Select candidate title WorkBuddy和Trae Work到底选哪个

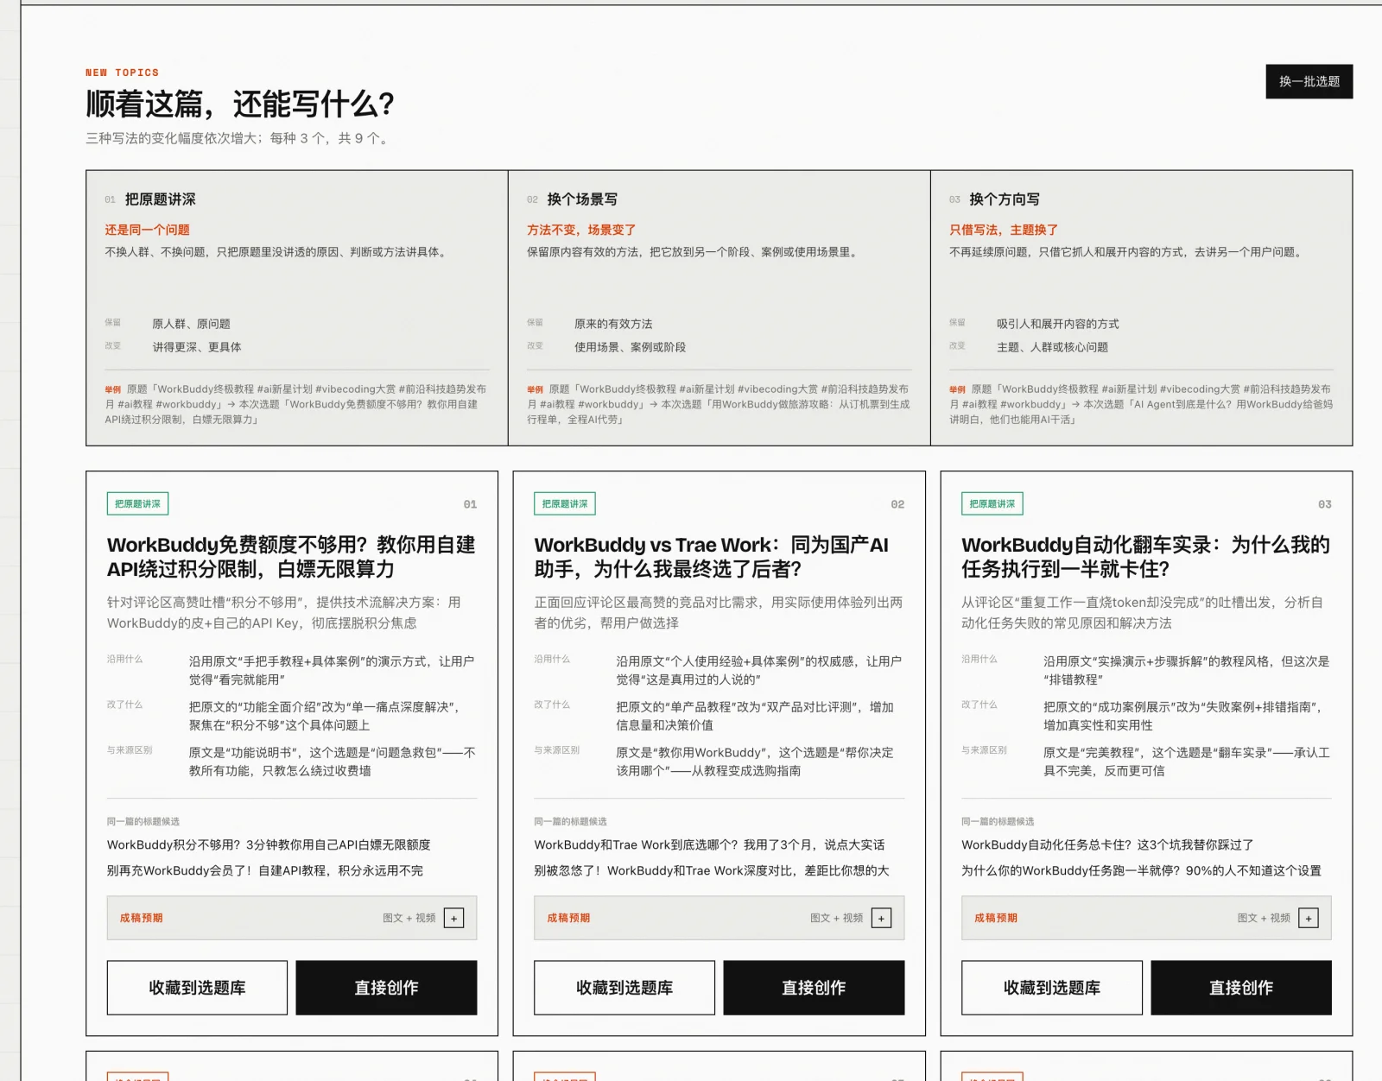tap(709, 844)
